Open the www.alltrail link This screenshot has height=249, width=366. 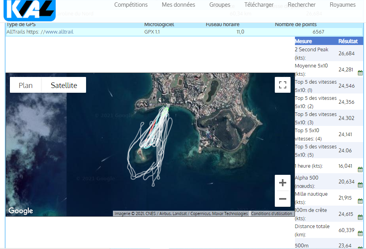pos(59,32)
